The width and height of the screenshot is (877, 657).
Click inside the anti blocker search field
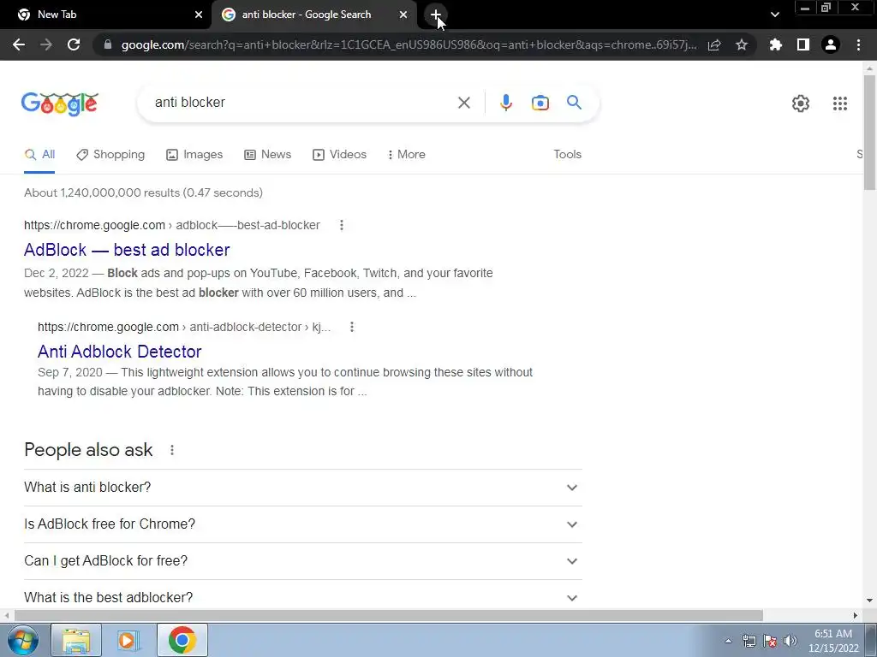click(302, 103)
